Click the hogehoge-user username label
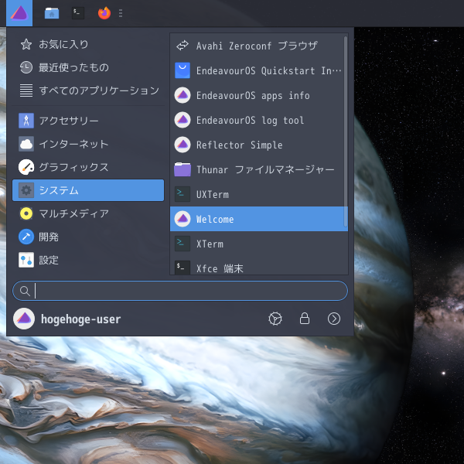464x464 pixels. click(80, 319)
